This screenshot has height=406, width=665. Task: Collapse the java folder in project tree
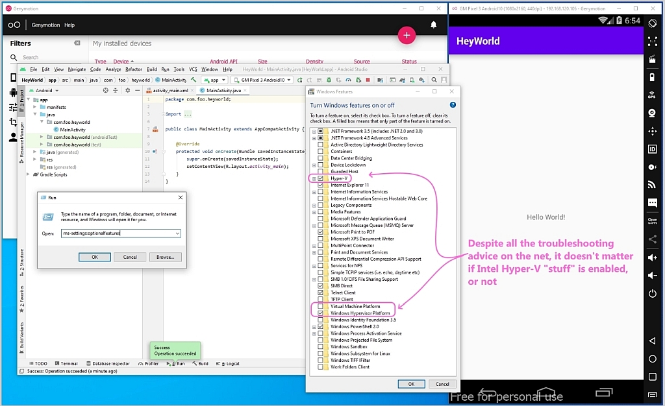[x=35, y=114]
